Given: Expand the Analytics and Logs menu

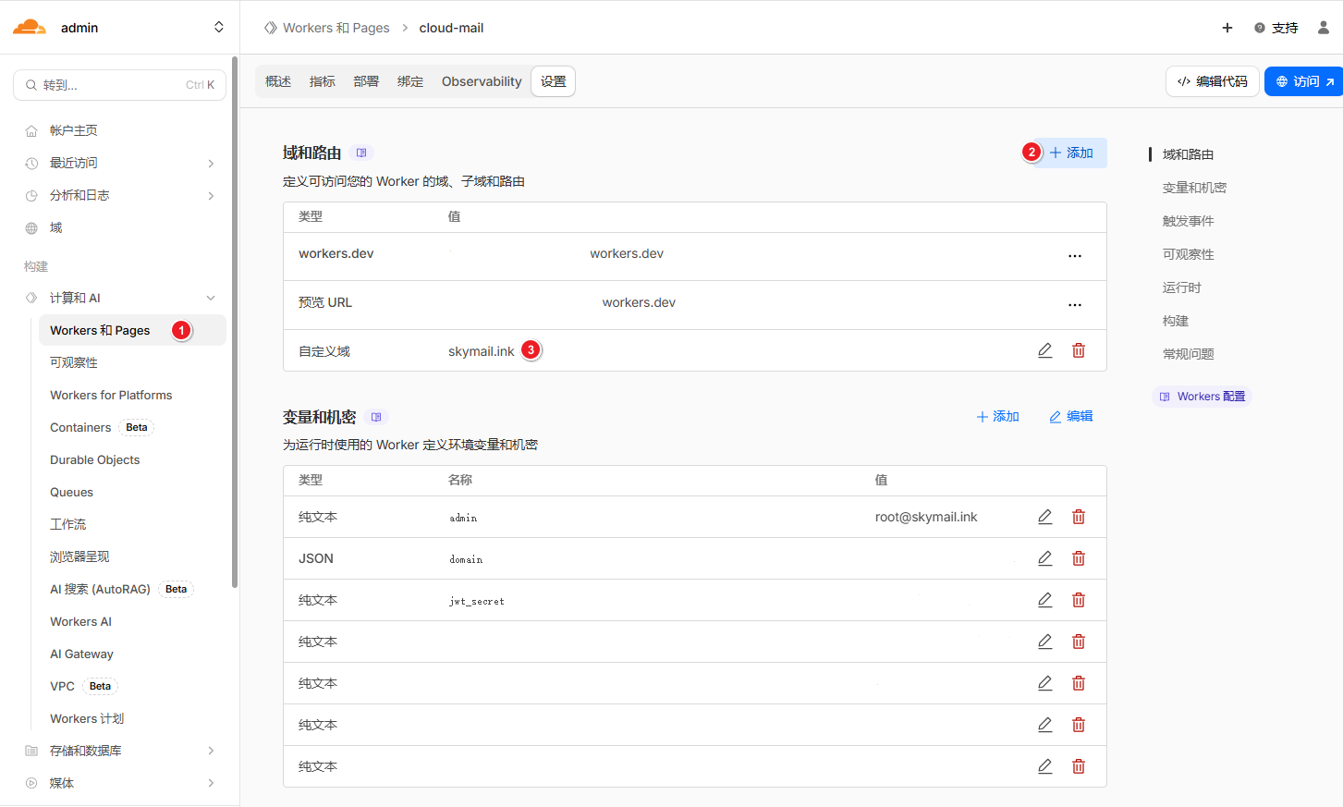Looking at the screenshot, I should pyautogui.click(x=211, y=195).
